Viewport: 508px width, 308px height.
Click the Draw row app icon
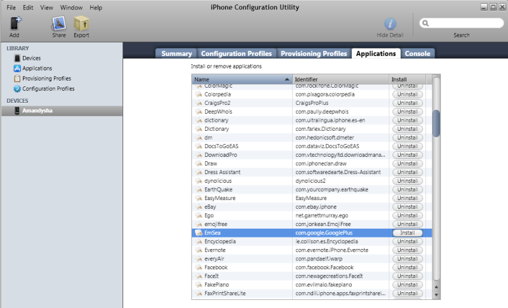199,164
